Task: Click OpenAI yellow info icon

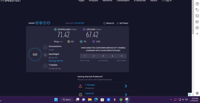Action: tap(80, 95)
